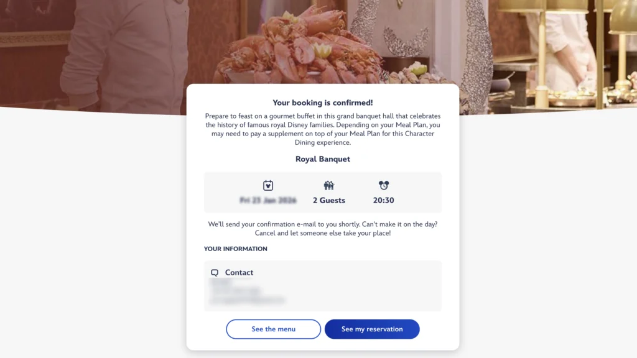This screenshot has height=358, width=637.
Task: Click the blurred contact phone line
Action: [x=235, y=291]
